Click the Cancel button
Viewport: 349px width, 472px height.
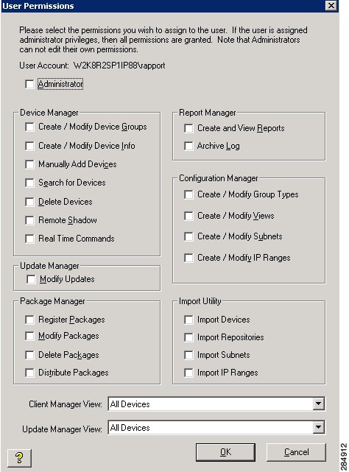(296, 452)
